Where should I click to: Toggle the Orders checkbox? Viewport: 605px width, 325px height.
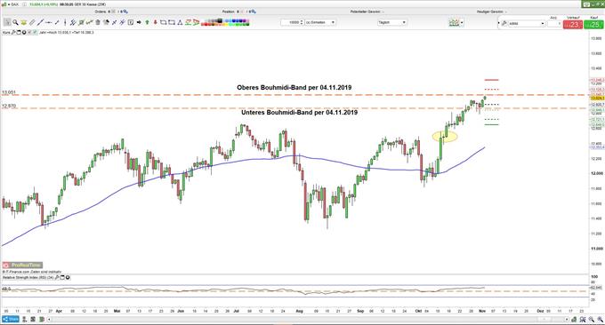point(114,12)
